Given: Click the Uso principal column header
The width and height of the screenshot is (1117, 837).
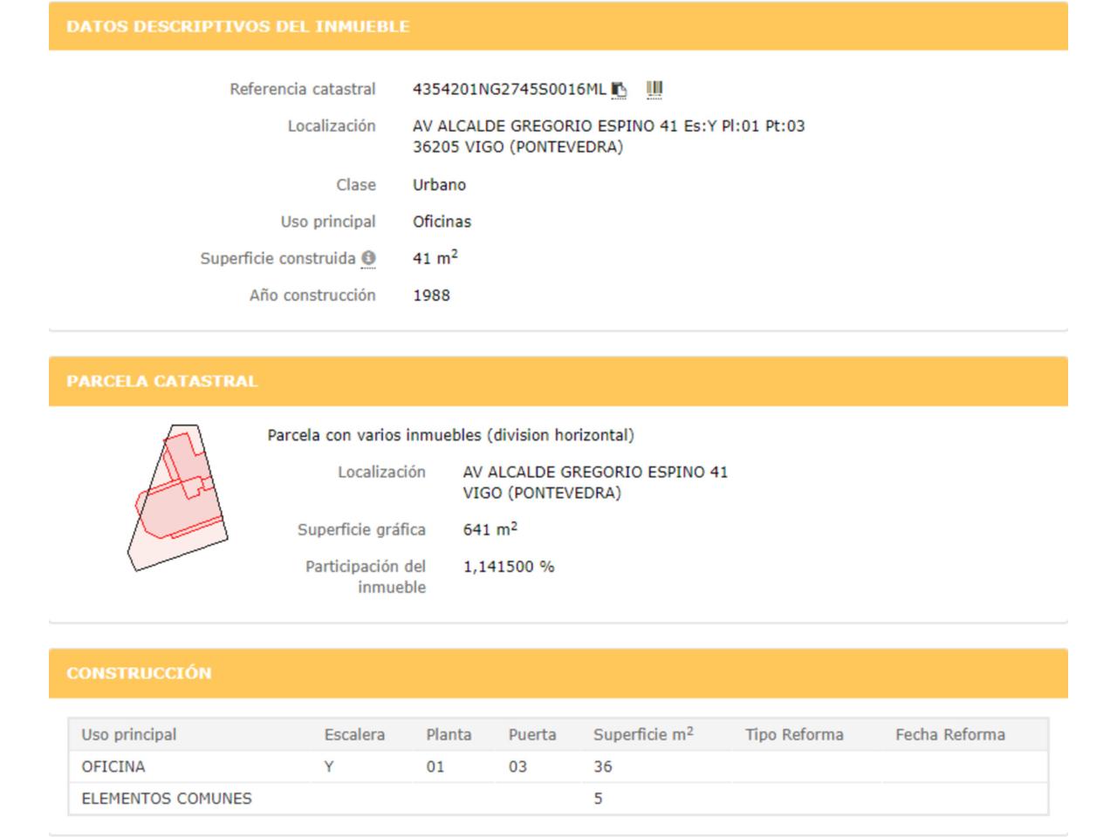Looking at the screenshot, I should pos(129,735).
